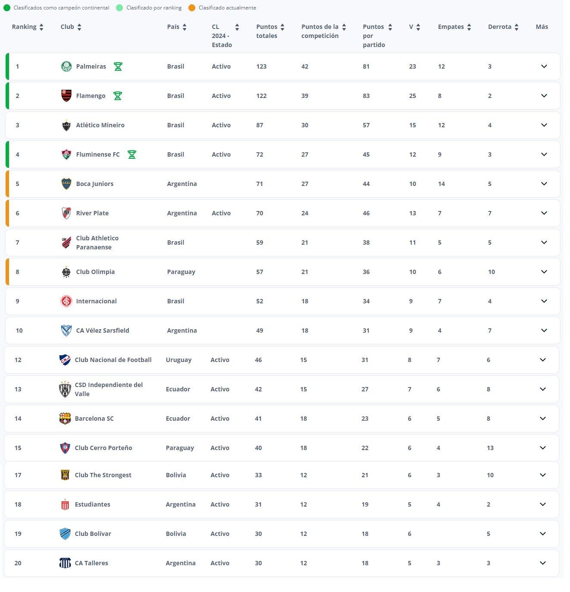Click the Más column header

coord(542,27)
